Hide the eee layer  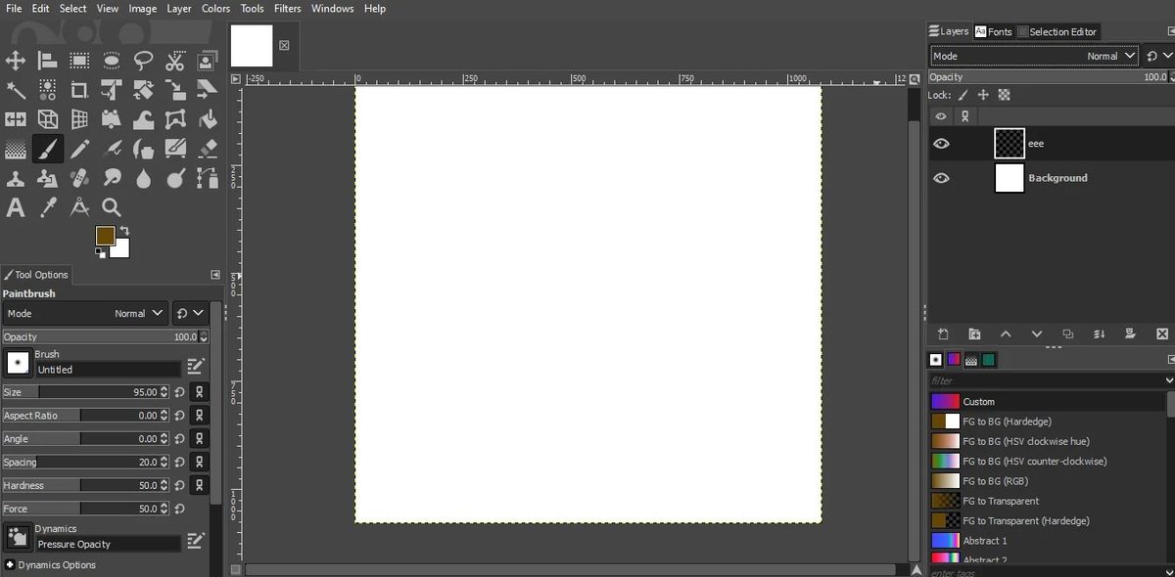[x=941, y=144]
